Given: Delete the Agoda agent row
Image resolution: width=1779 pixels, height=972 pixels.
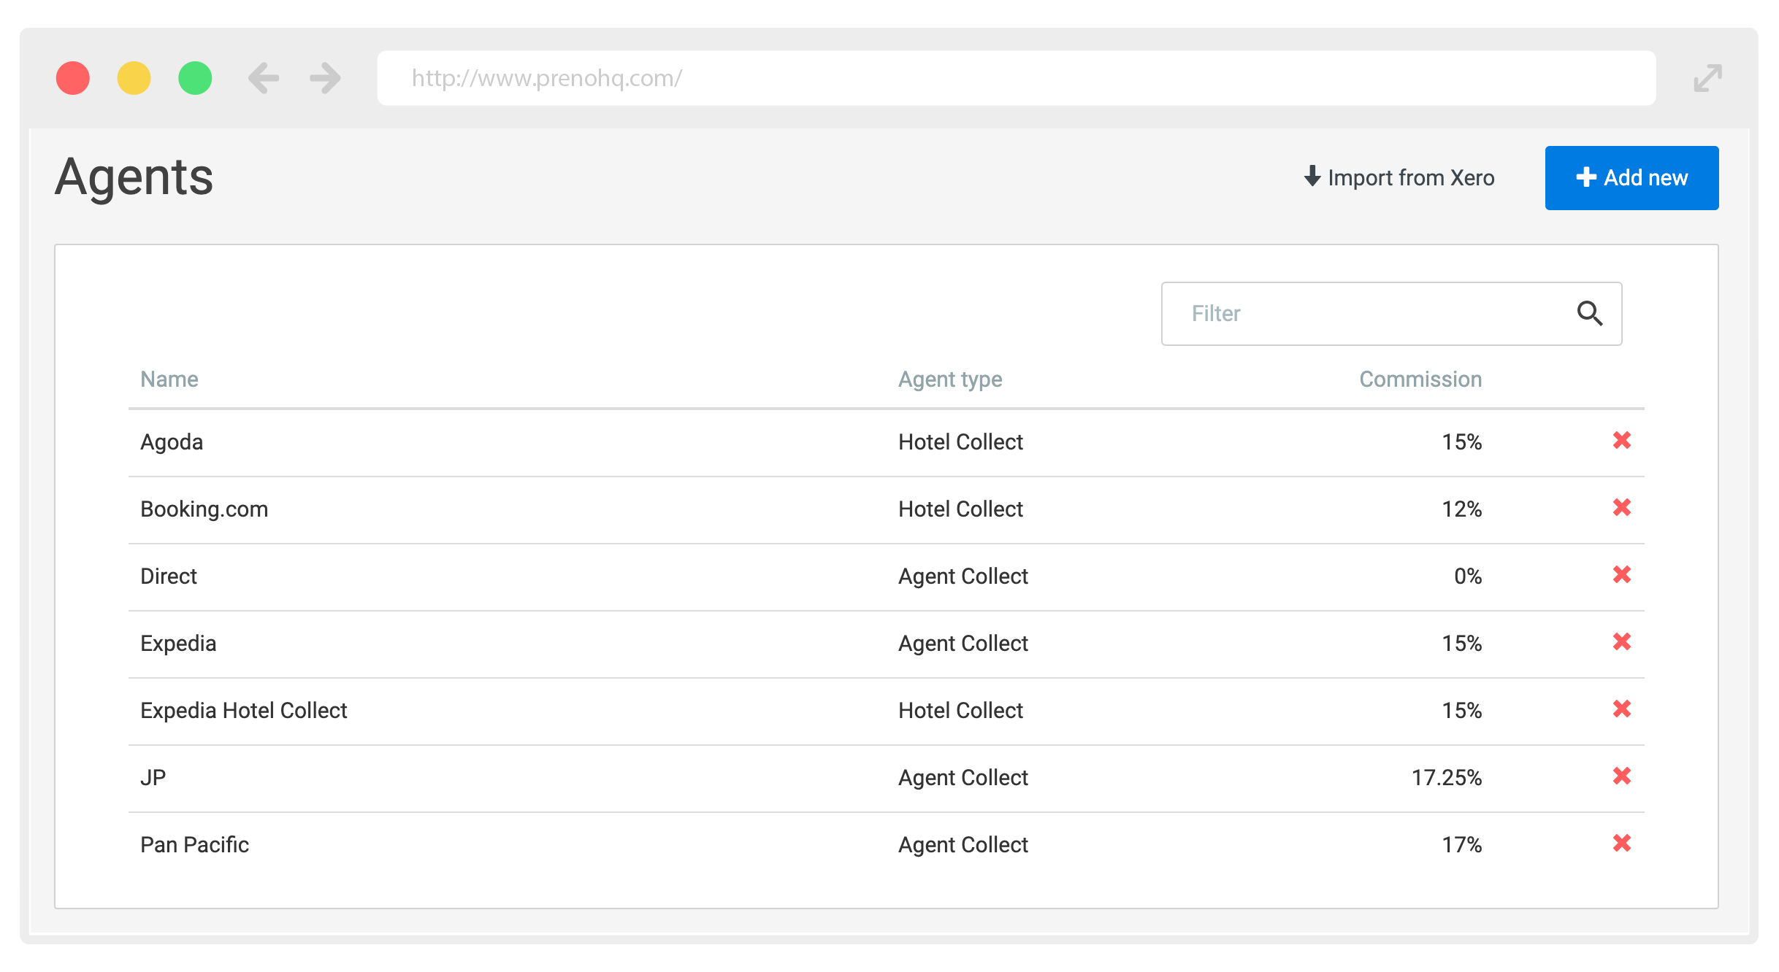Looking at the screenshot, I should point(1622,440).
